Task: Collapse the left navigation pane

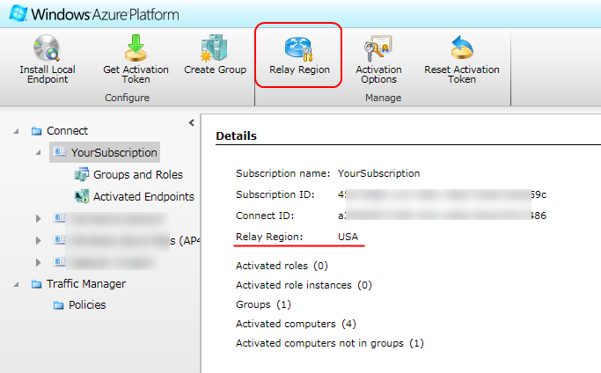Action: tap(191, 122)
